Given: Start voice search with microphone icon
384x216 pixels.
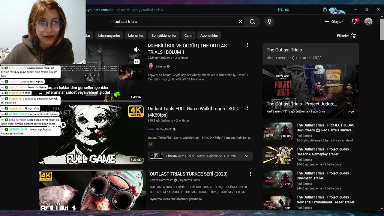Looking at the screenshot, I should [x=269, y=22].
